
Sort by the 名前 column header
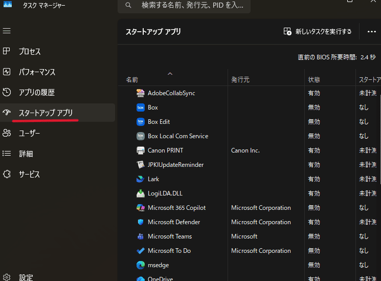click(x=132, y=79)
